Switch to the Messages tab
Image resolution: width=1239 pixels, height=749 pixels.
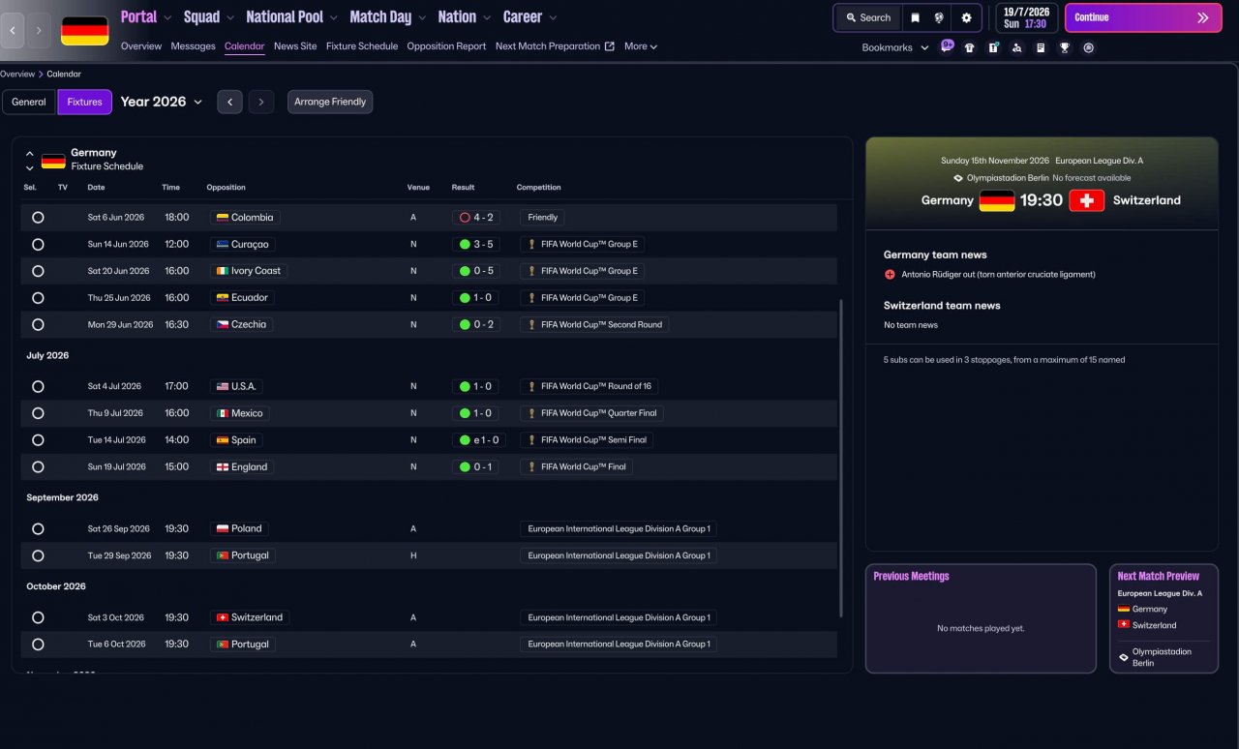tap(193, 46)
